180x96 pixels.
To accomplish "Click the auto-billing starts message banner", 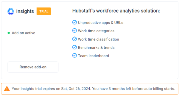I will coord(90,89).
